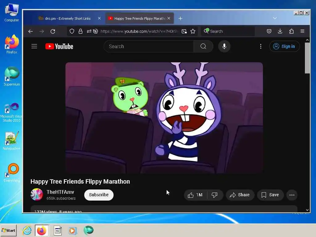Click scrollbar up arrow at top
316x237 pixels.
click(307, 40)
